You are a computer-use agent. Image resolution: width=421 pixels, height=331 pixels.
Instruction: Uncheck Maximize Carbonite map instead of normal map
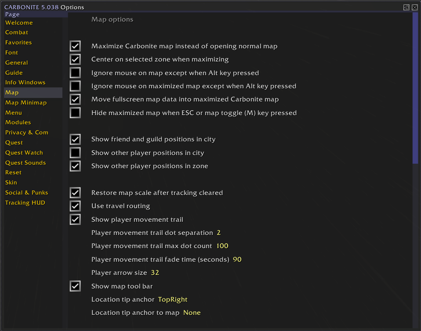pos(75,46)
